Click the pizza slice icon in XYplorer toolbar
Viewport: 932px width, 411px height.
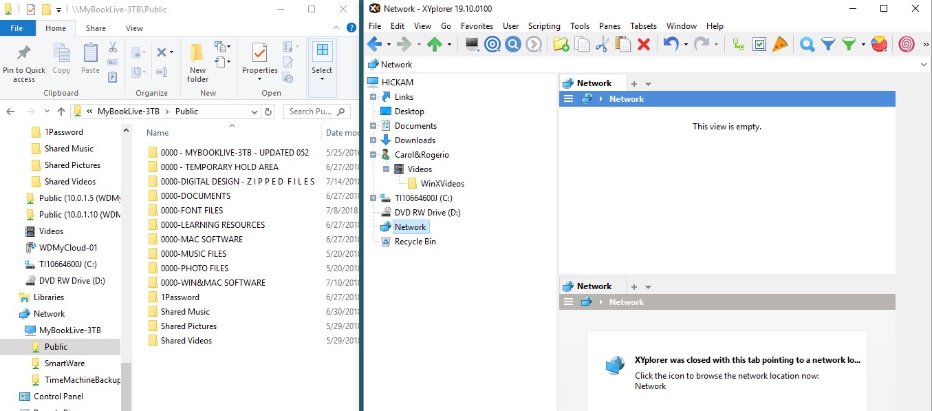779,44
